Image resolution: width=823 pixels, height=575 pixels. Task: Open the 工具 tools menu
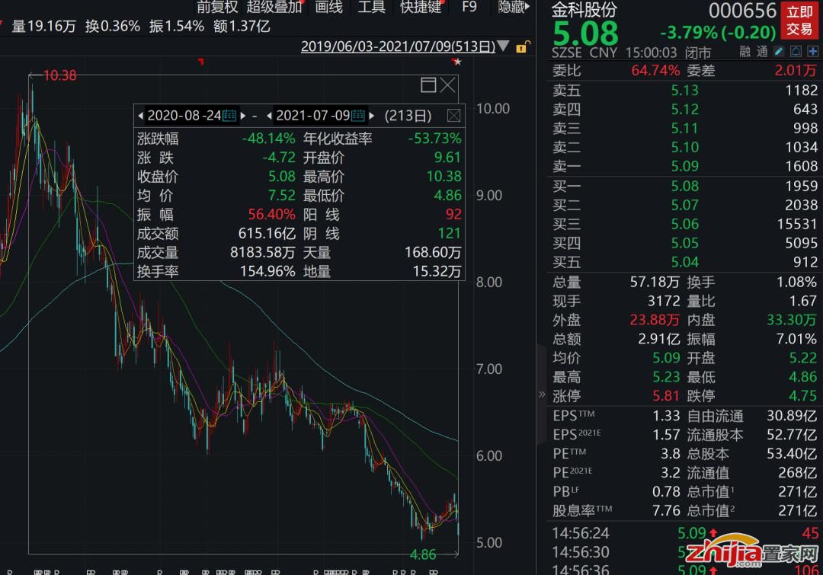(371, 7)
